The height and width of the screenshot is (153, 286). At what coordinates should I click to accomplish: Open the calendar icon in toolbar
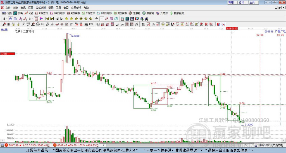(122, 19)
